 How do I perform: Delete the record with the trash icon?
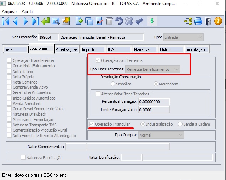[109, 21]
